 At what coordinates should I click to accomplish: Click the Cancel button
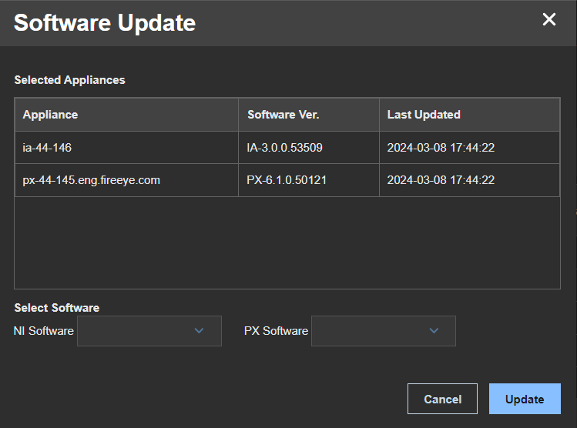point(442,399)
